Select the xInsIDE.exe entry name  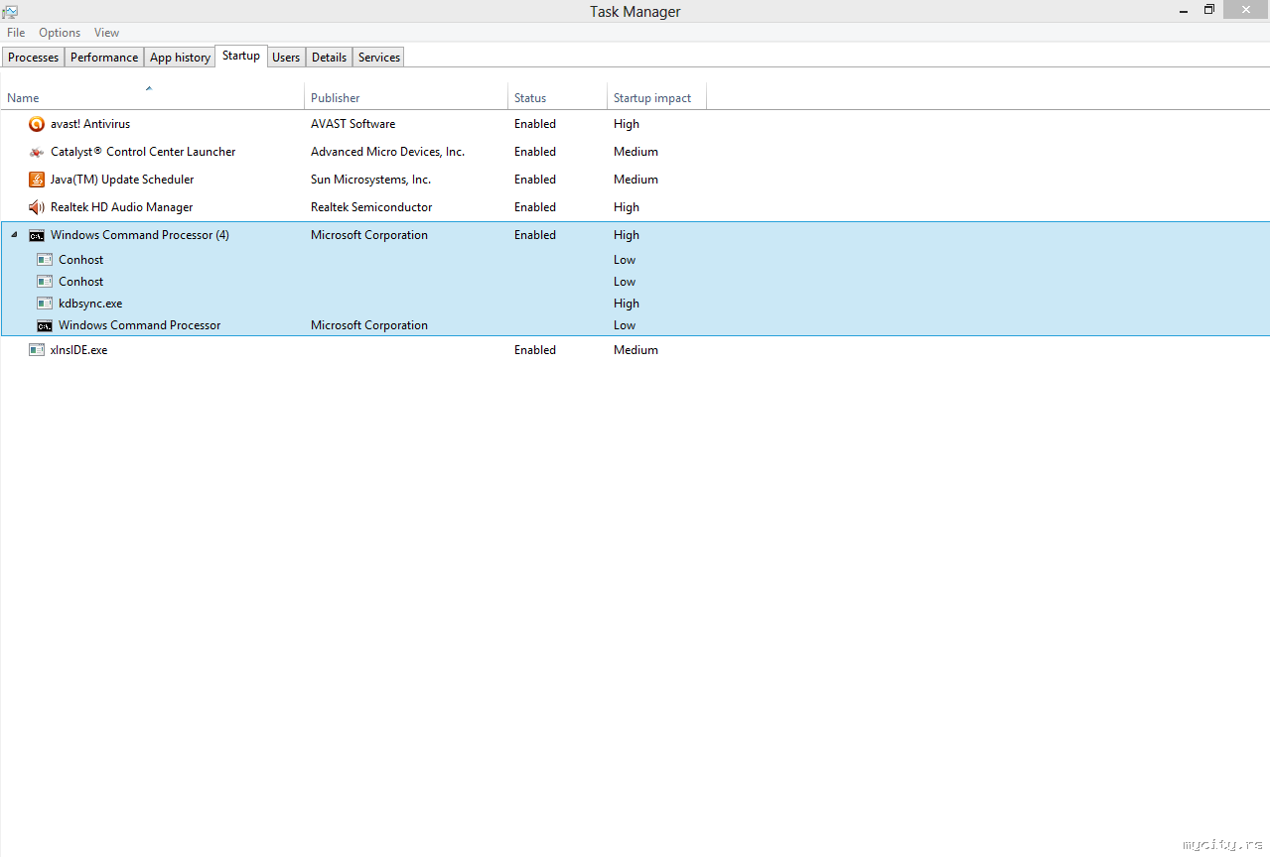[78, 350]
